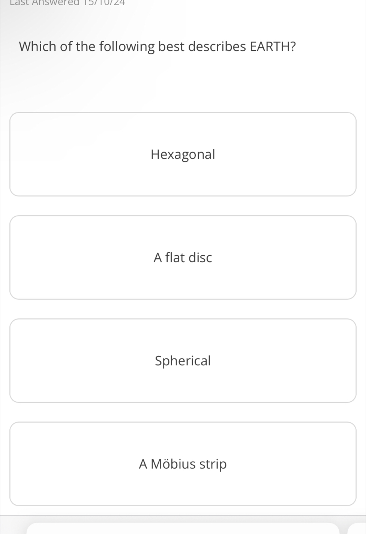Select the 'A Möbius strip' answer

pyautogui.click(x=183, y=464)
